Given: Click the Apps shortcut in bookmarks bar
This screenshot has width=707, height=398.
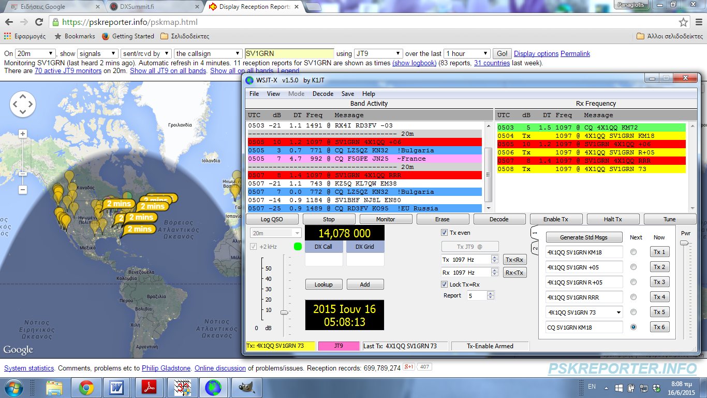Looking at the screenshot, I should click(x=25, y=36).
